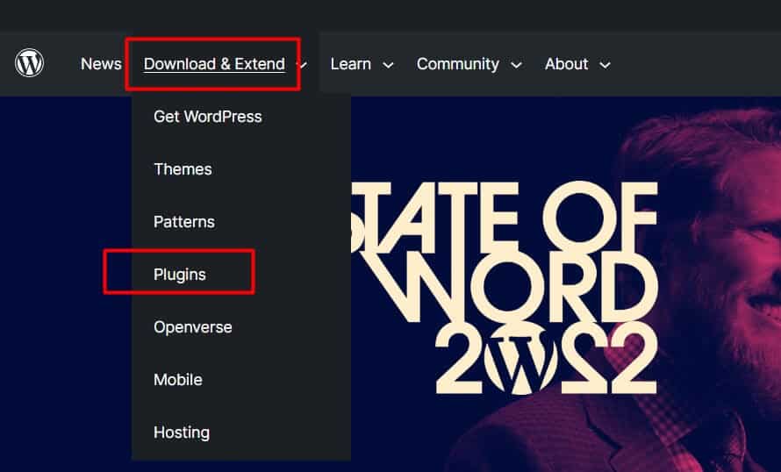Open the About menu item
The image size is (781, 472).
pyautogui.click(x=566, y=64)
